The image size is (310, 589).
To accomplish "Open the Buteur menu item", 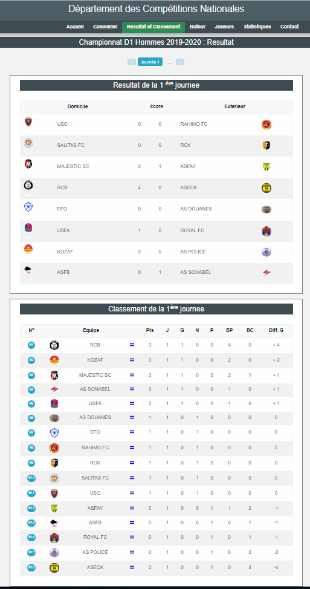I will [198, 27].
